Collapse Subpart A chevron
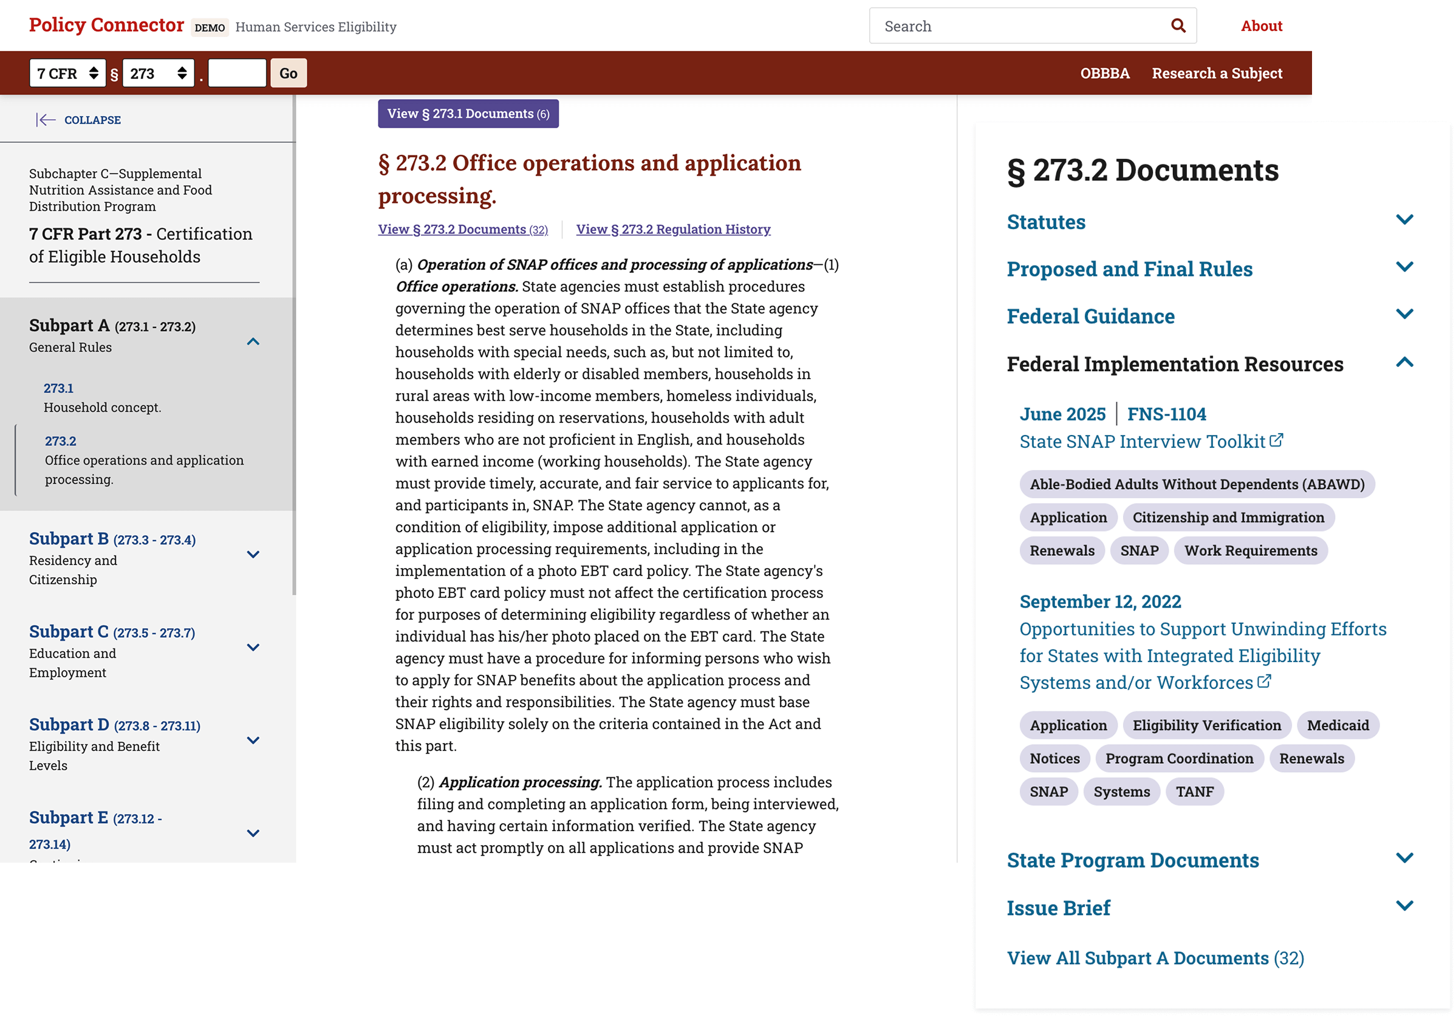The width and height of the screenshot is (1456, 1017). coord(253,341)
